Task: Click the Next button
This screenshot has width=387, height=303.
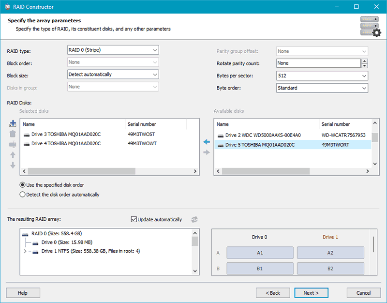Action: pos(311,293)
